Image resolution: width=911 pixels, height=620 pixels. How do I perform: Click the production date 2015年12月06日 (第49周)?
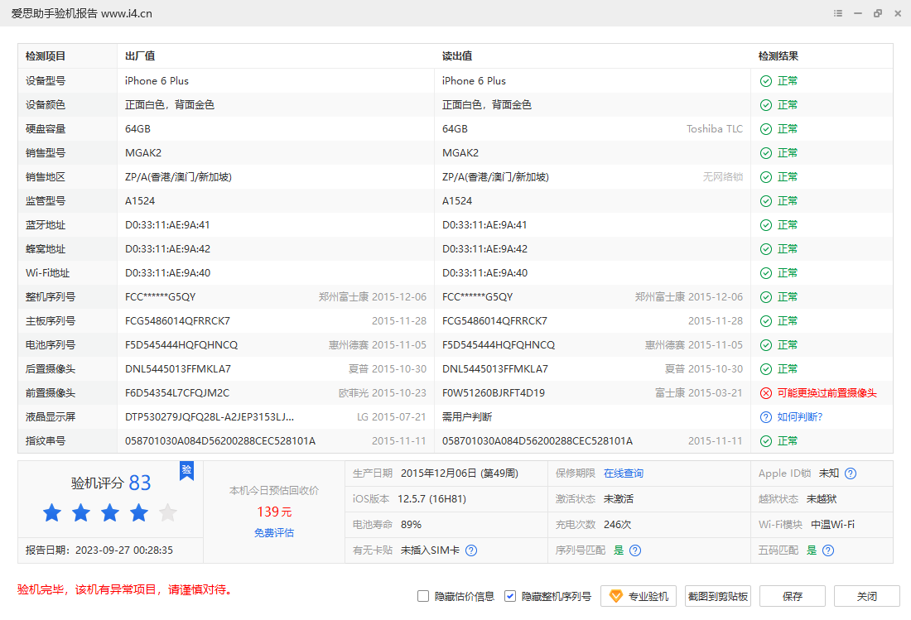coord(459,473)
